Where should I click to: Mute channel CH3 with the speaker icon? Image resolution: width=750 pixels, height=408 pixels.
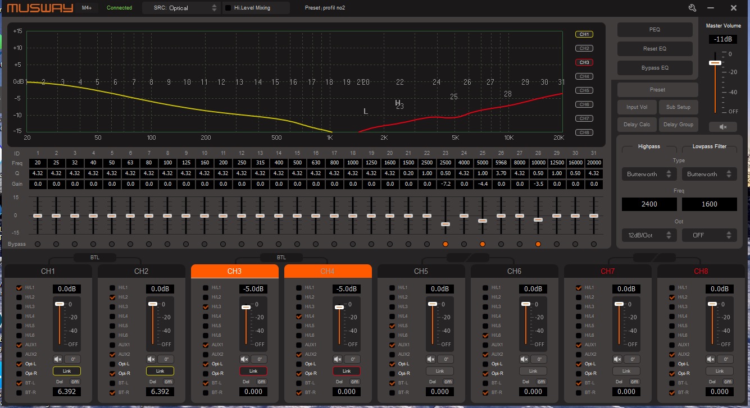pyautogui.click(x=244, y=359)
